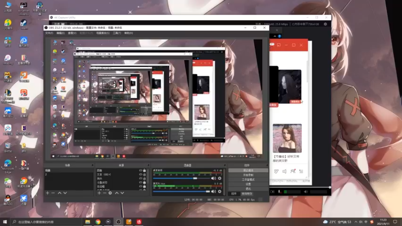Click slider handle at 4K Capture Utility bottom edge

point(330,187)
